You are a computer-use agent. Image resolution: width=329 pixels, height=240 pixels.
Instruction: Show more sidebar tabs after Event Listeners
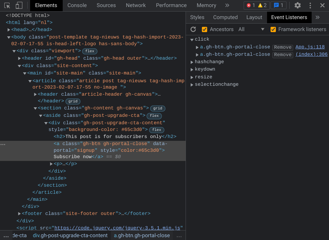(317, 17)
